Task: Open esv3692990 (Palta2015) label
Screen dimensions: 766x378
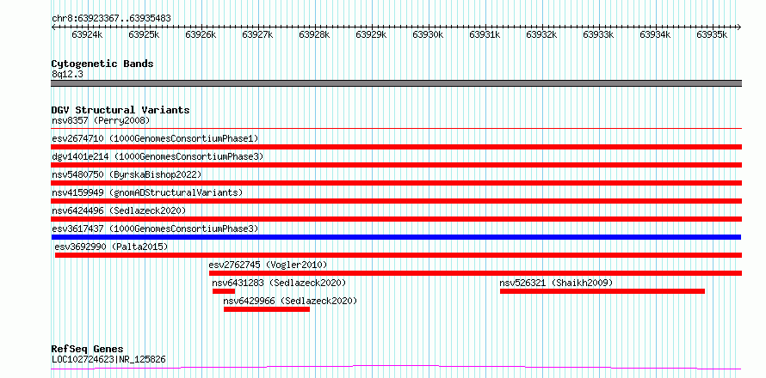Action: click(x=111, y=247)
